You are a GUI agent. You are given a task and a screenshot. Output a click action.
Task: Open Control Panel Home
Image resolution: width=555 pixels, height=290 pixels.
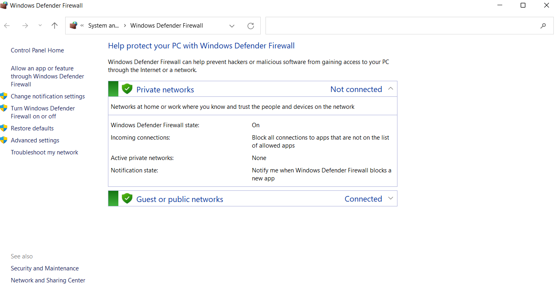[x=37, y=50]
